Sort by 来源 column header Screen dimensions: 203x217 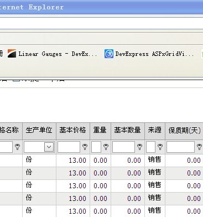[x=155, y=131]
